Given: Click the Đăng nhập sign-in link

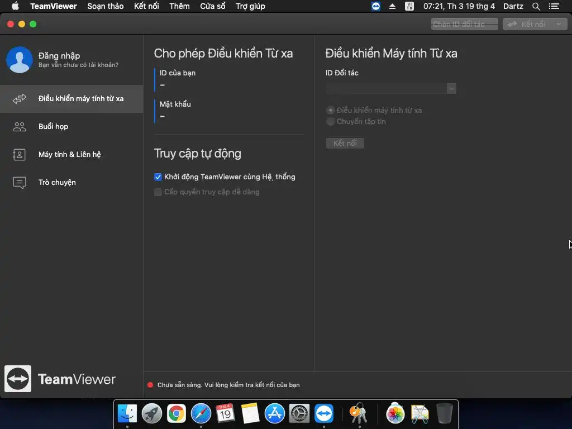Looking at the screenshot, I should click(x=59, y=55).
